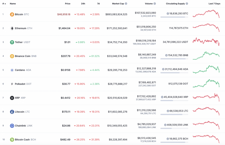The image size is (225, 145).
Task: Click the Market Cap info icon
Action: [x=126, y=4]
